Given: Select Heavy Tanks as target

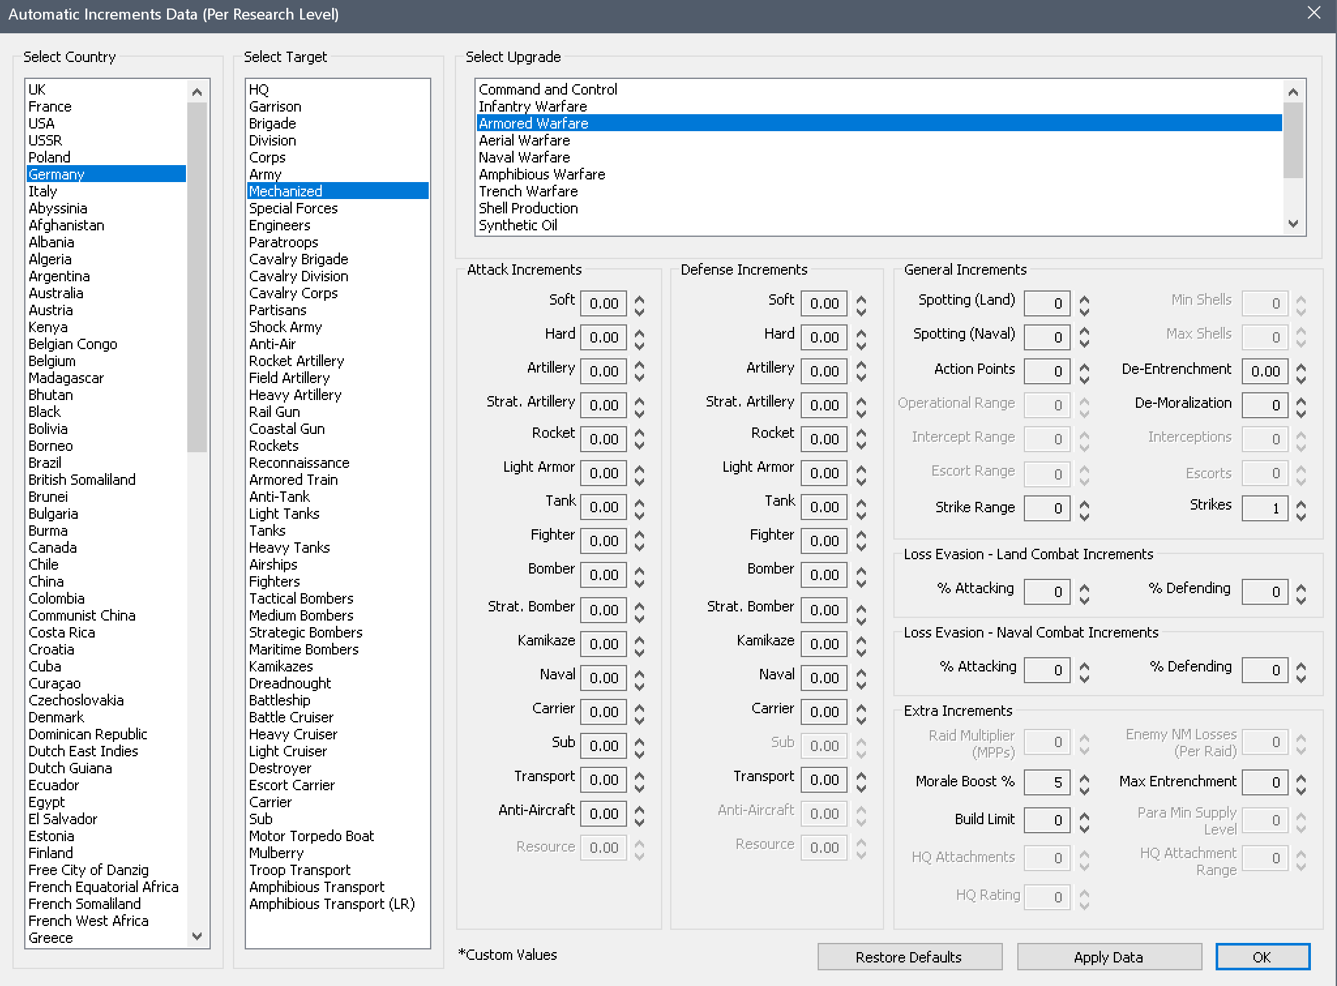Looking at the screenshot, I should click(289, 547).
